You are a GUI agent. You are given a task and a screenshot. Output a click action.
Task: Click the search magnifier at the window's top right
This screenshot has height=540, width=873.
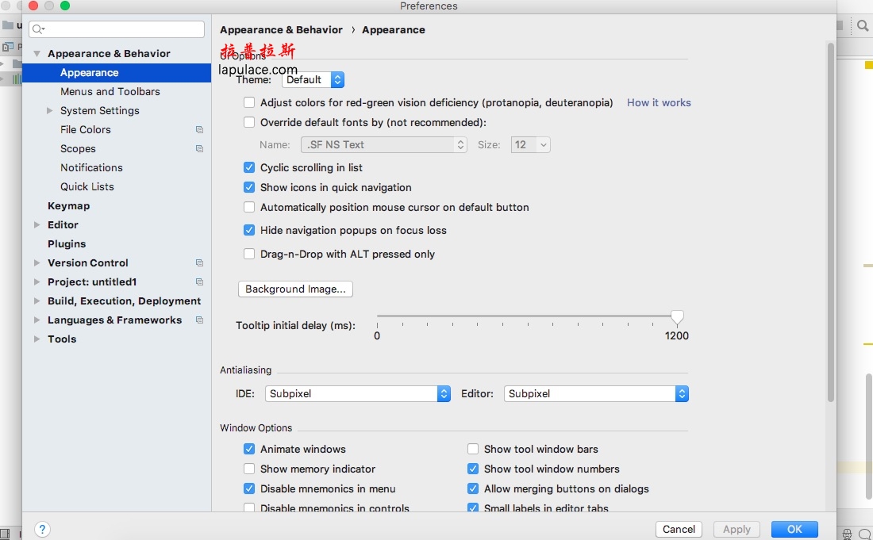[863, 25]
